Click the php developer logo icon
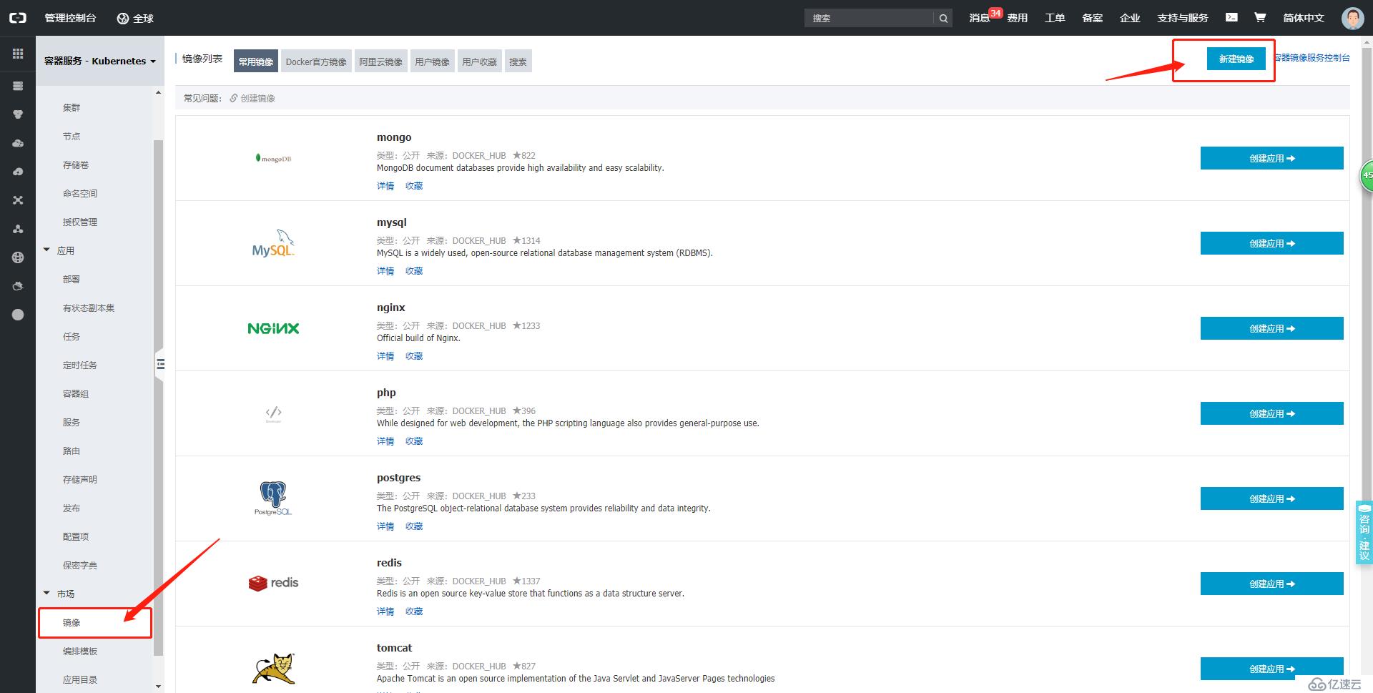 coord(273,413)
